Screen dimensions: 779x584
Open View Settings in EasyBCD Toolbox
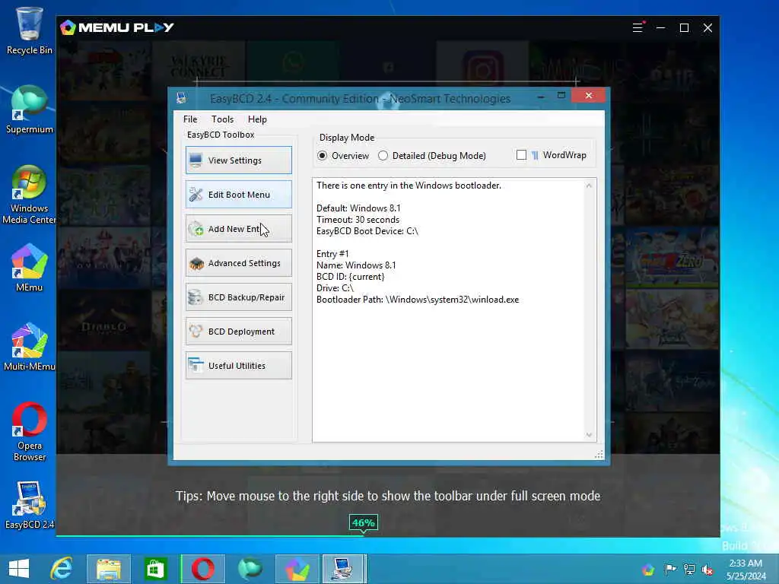(x=238, y=160)
